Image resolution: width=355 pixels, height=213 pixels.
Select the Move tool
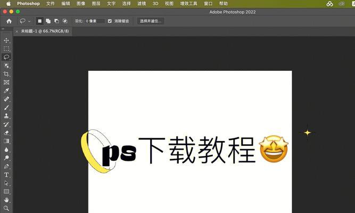6,40
